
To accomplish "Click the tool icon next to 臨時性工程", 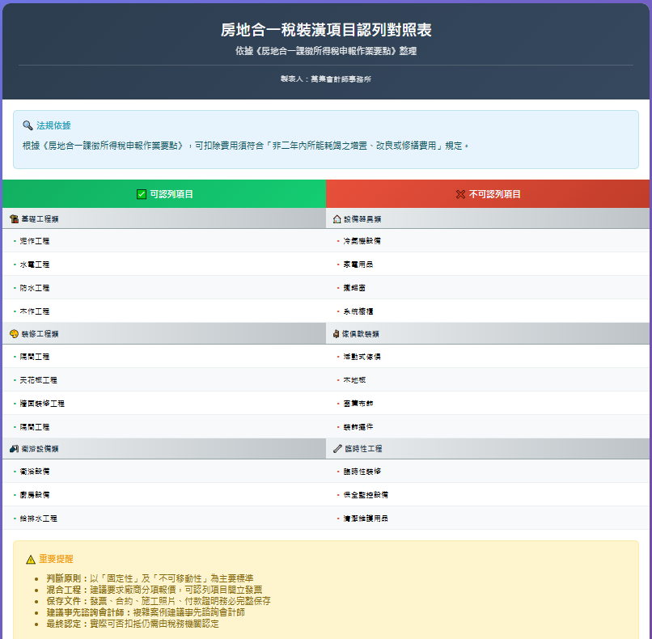I will point(337,448).
